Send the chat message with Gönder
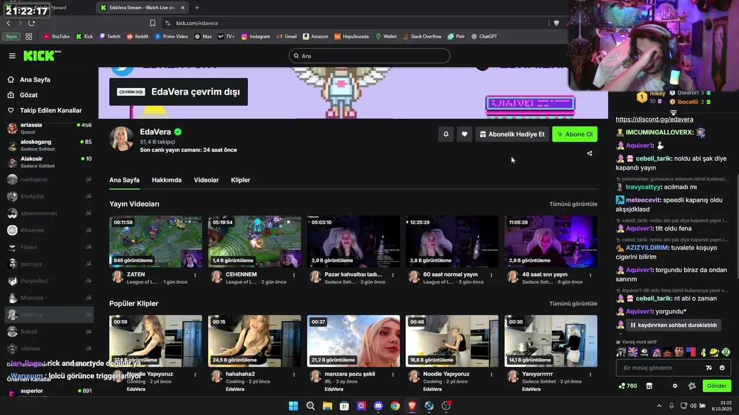 pos(716,386)
